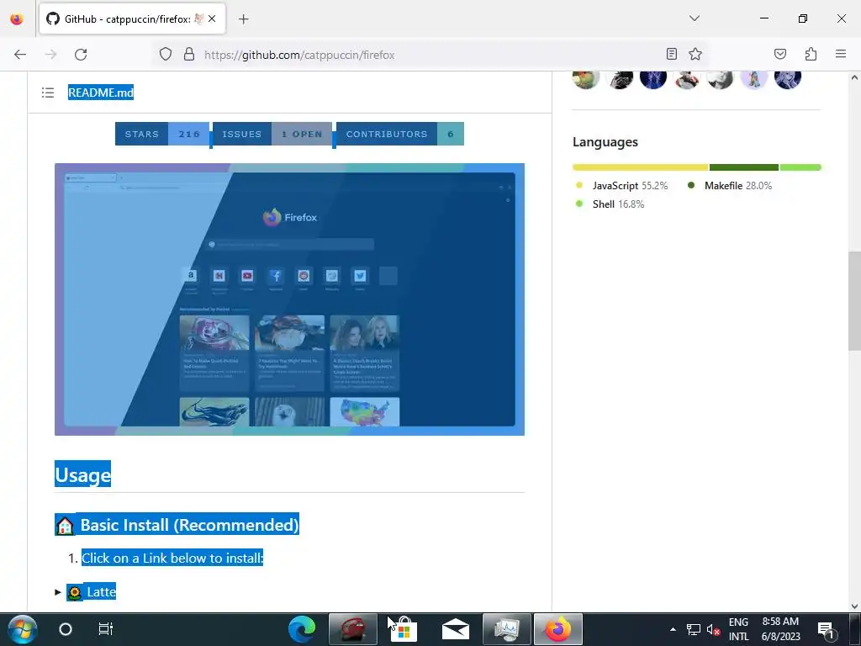
Task: Open Mail app from taskbar
Action: coord(455,629)
